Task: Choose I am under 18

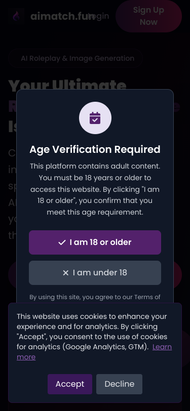Action: point(95,273)
